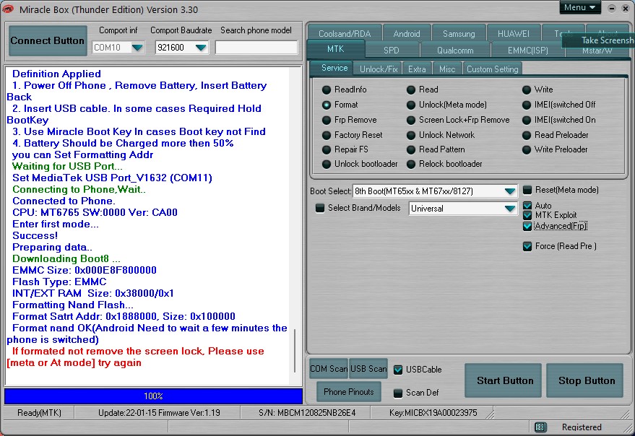Expand the Comport inf COM10 dropdown
Screen dimensions: 635x436
click(x=138, y=48)
